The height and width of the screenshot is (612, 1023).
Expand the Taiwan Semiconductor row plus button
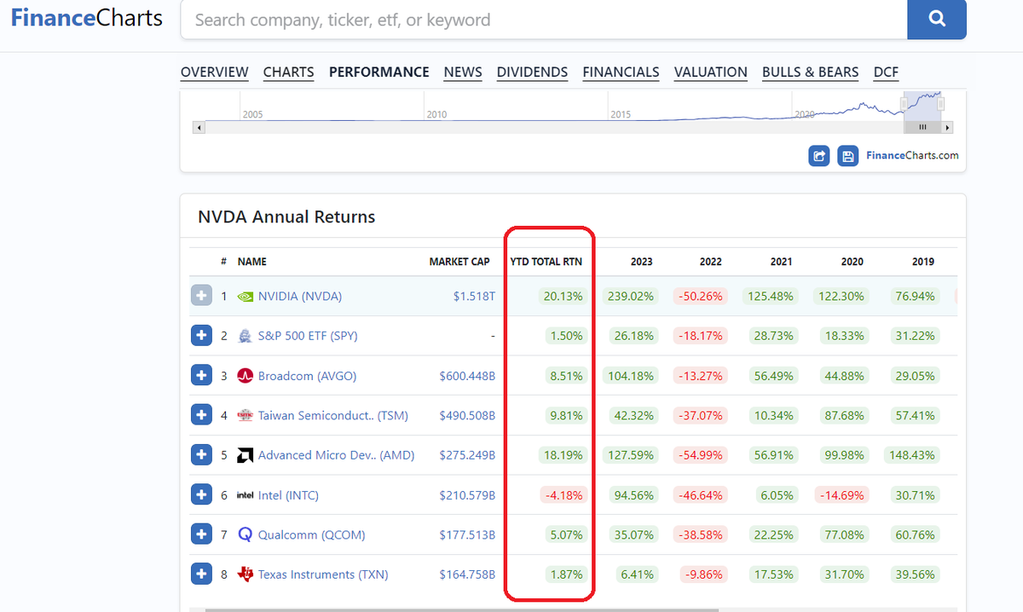click(201, 415)
